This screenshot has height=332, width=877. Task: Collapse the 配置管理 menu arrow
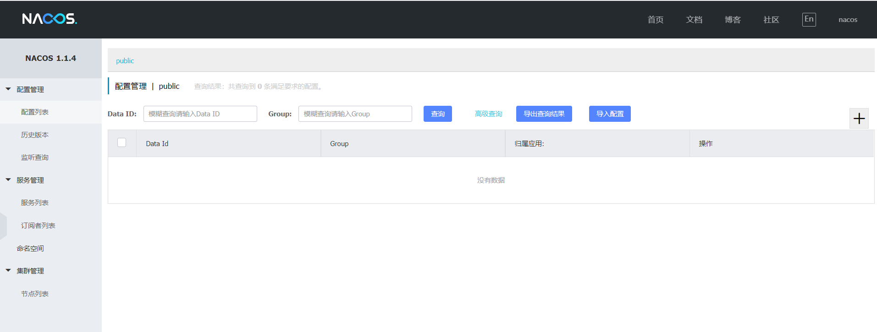8,89
